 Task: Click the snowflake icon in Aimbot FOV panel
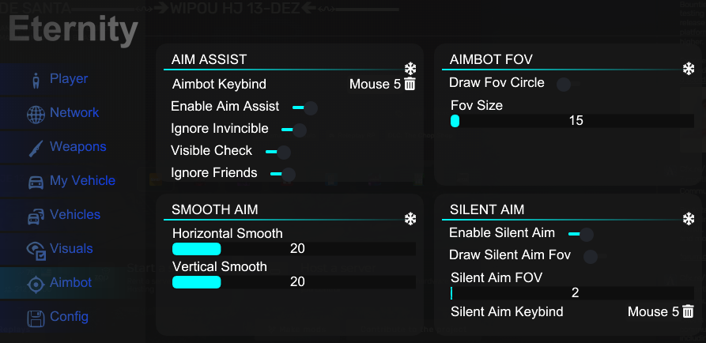click(688, 69)
